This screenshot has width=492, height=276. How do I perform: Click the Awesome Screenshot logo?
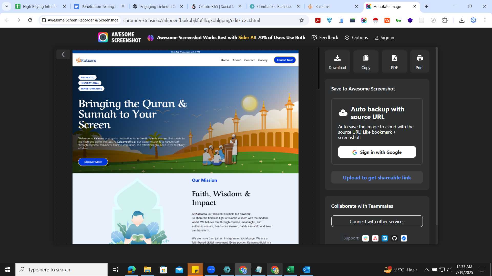[x=119, y=37]
